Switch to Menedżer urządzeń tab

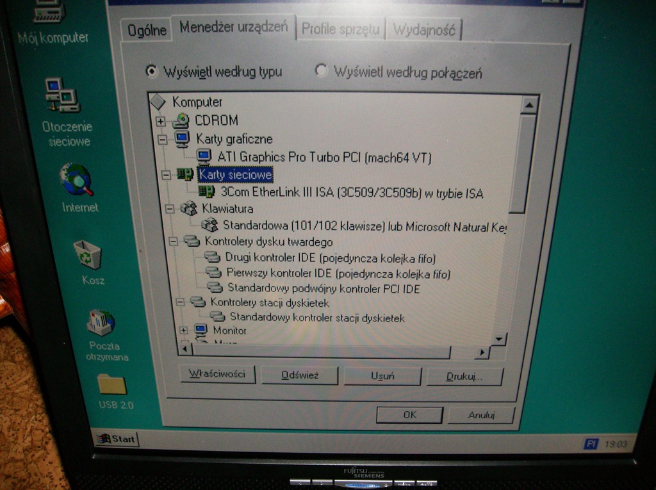coord(234,27)
